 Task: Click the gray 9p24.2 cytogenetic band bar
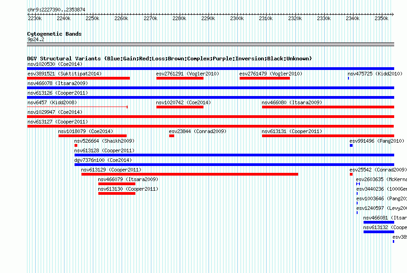[x=210, y=44]
